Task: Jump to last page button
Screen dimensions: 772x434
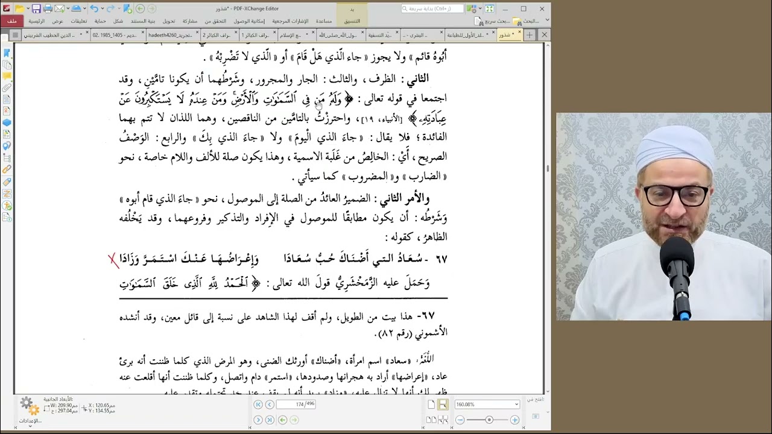Action: 270,420
